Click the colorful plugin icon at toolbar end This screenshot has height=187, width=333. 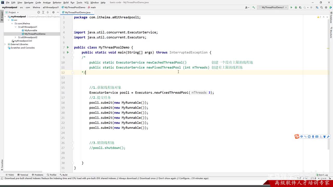tap(330, 8)
